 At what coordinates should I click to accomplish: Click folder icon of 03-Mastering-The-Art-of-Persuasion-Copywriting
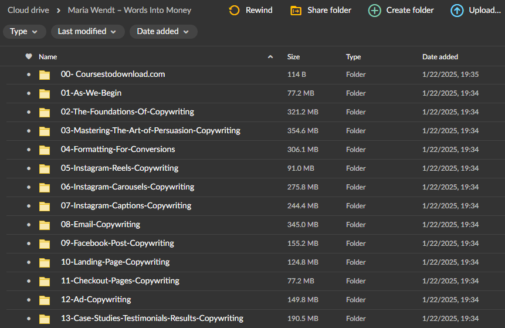click(x=45, y=131)
